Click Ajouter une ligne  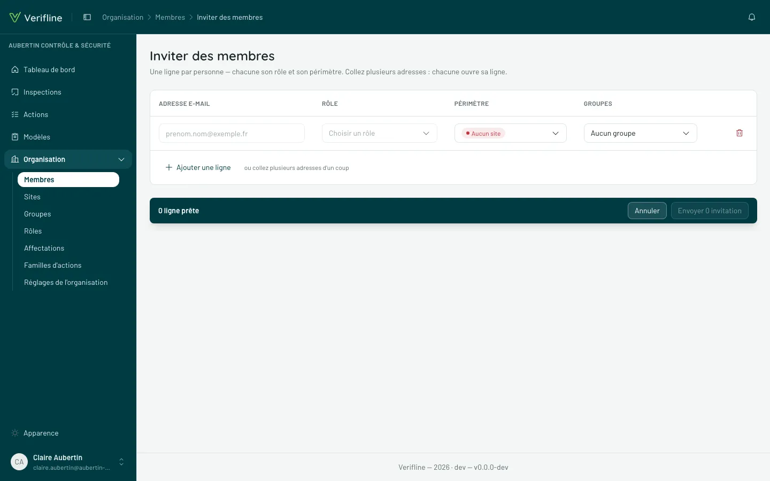(198, 167)
